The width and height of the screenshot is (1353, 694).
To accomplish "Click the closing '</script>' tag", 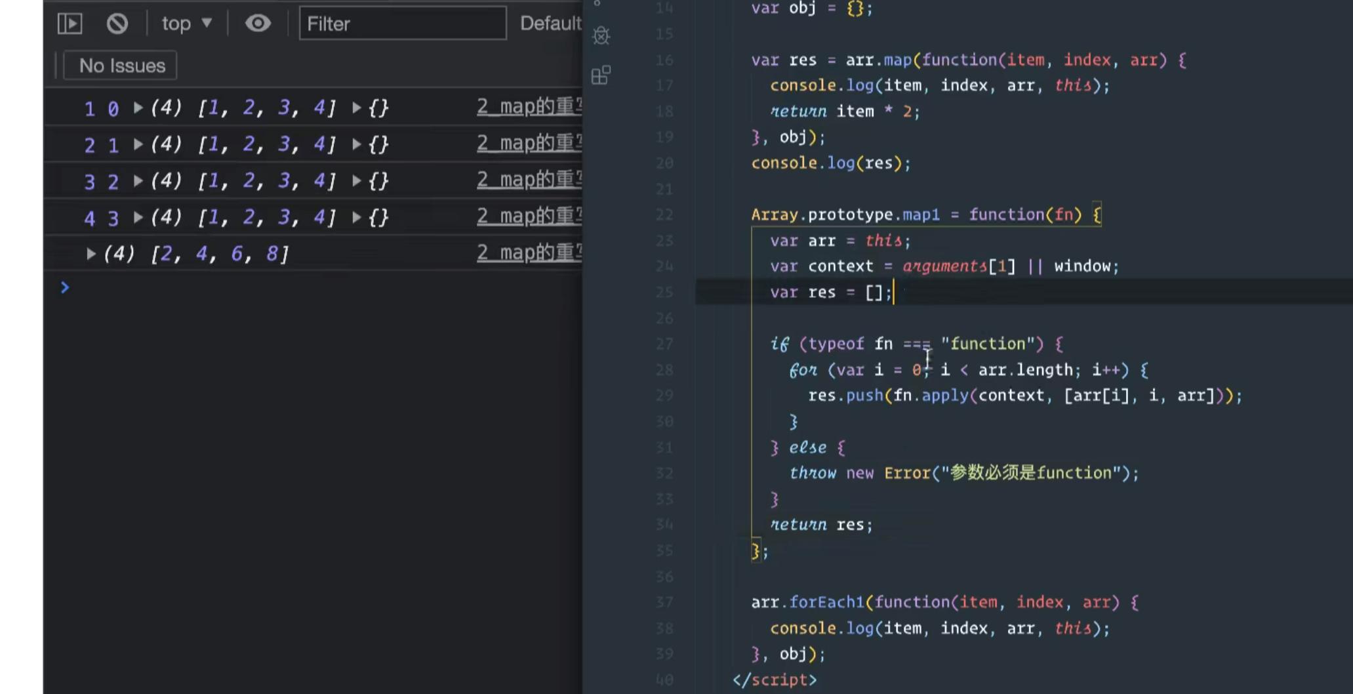I will point(775,680).
